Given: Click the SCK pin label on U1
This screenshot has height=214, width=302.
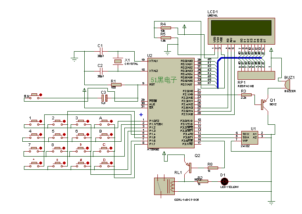Looking at the screenshot, I should click(246, 134).
